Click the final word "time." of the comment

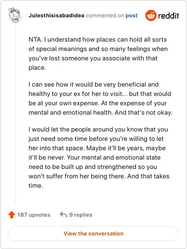point(36,186)
